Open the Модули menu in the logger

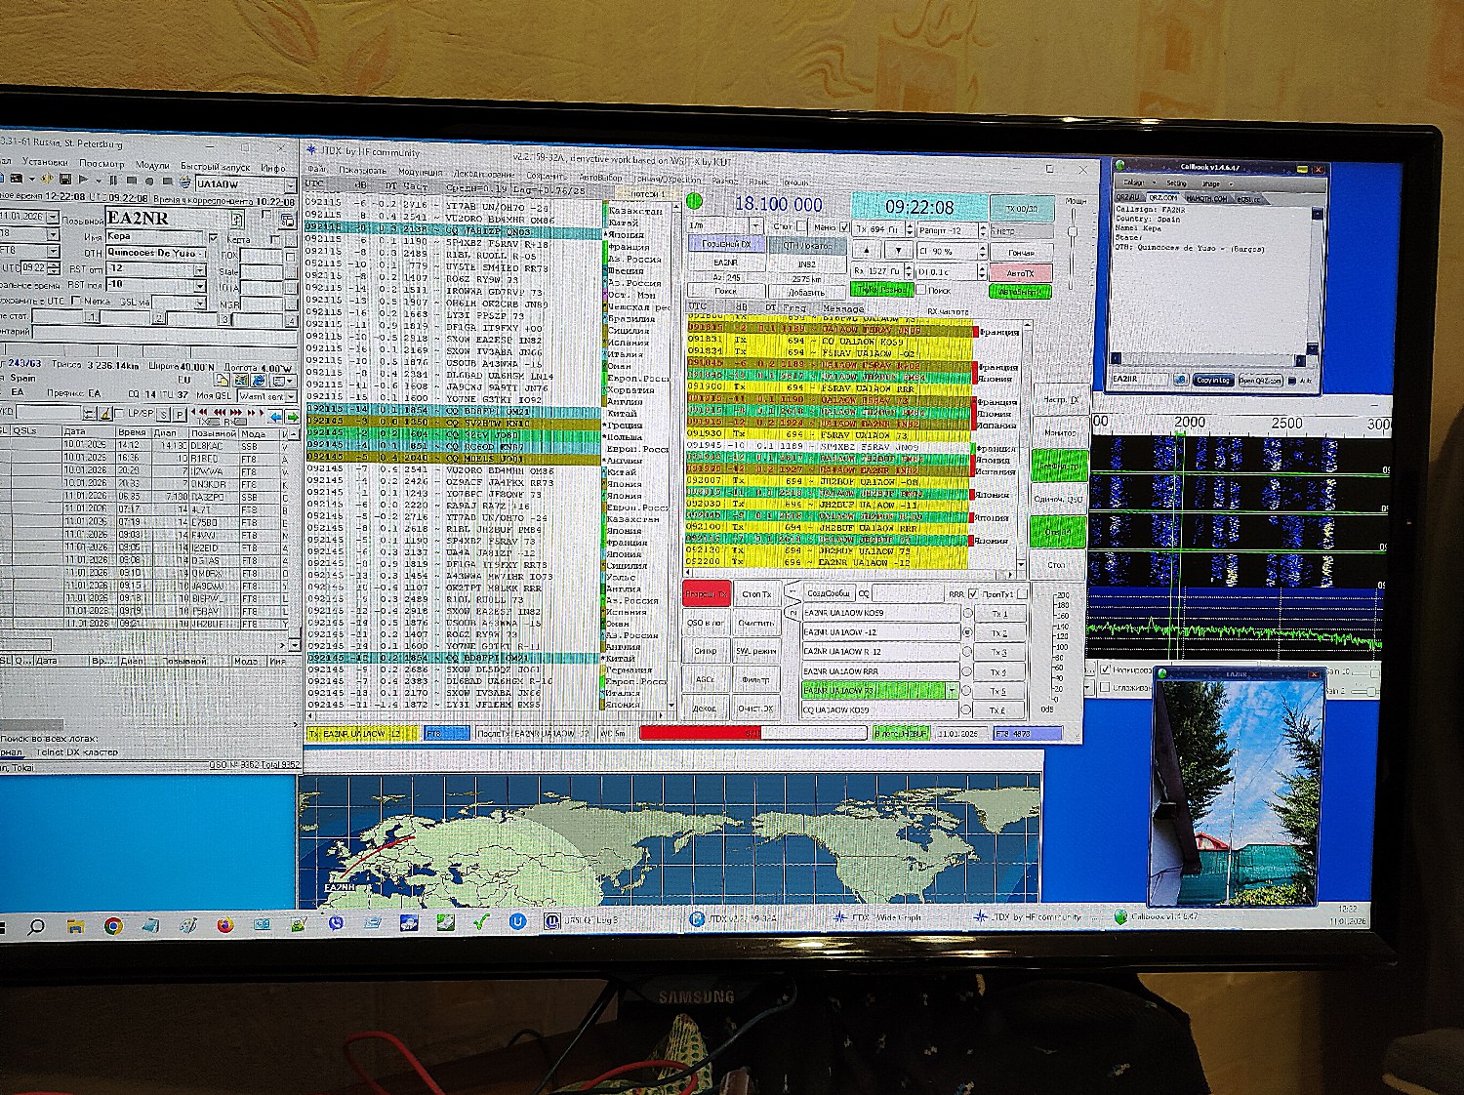point(152,165)
